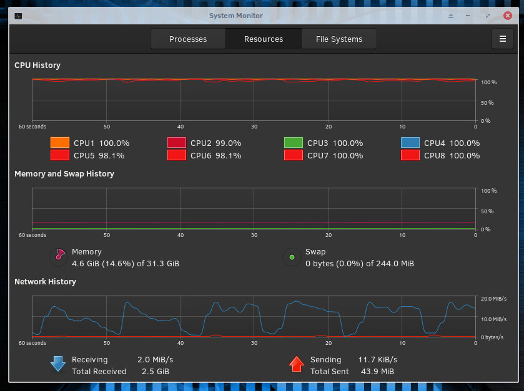Click the Sending red up-arrow icon
524x391 pixels.
click(x=297, y=364)
